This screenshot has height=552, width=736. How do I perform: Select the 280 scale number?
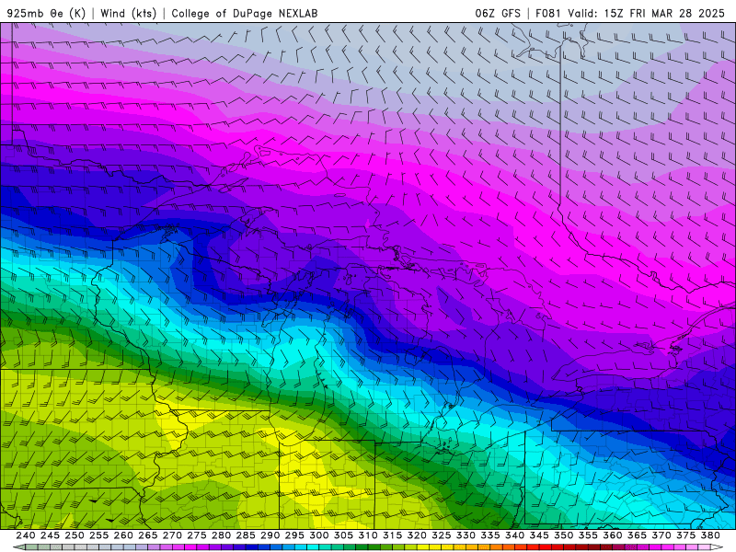coord(221,535)
